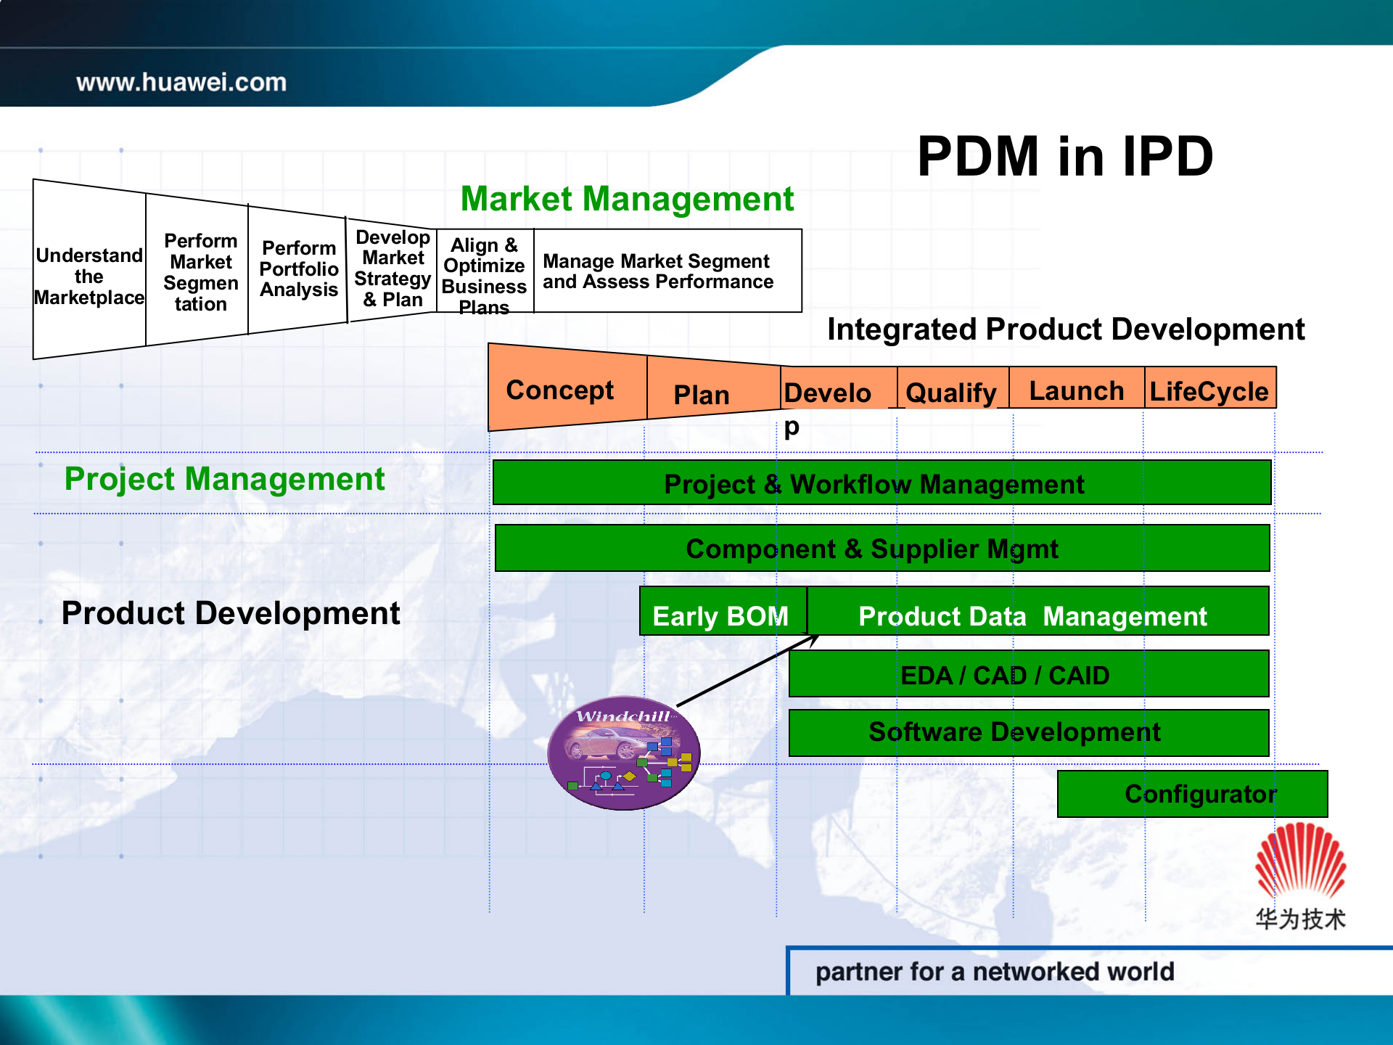Select the Plan phase block
The width and height of the screenshot is (1393, 1045).
(702, 395)
